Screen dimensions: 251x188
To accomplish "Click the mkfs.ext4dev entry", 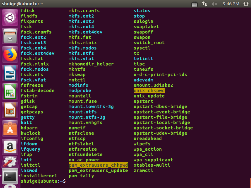I will coord(86,32).
